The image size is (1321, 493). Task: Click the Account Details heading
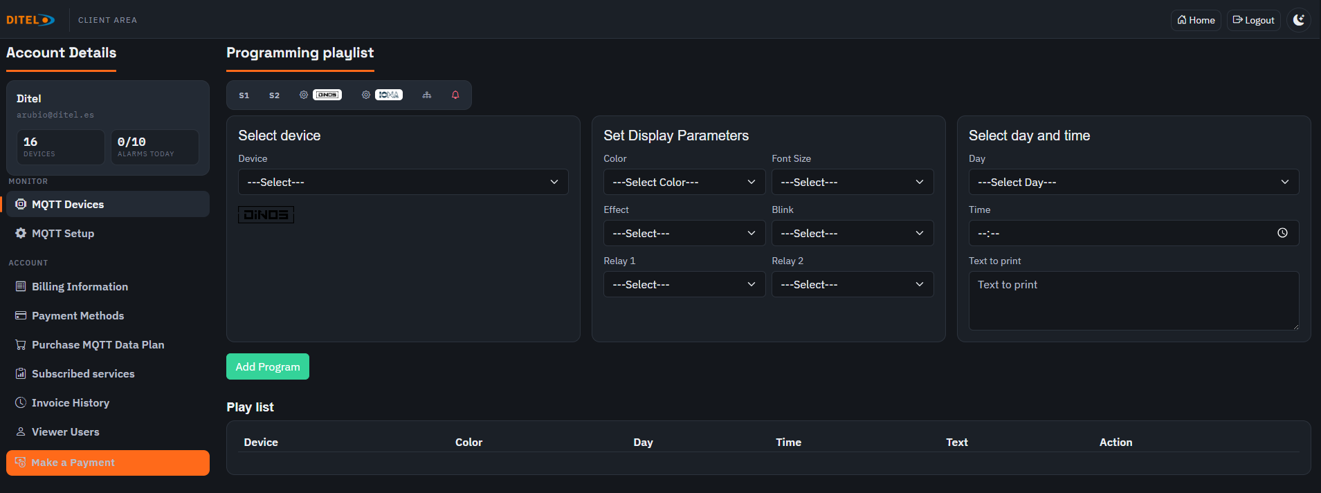[61, 53]
